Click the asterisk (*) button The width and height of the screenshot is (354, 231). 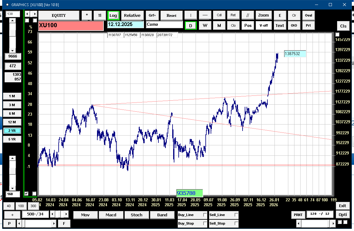(x=87, y=15)
